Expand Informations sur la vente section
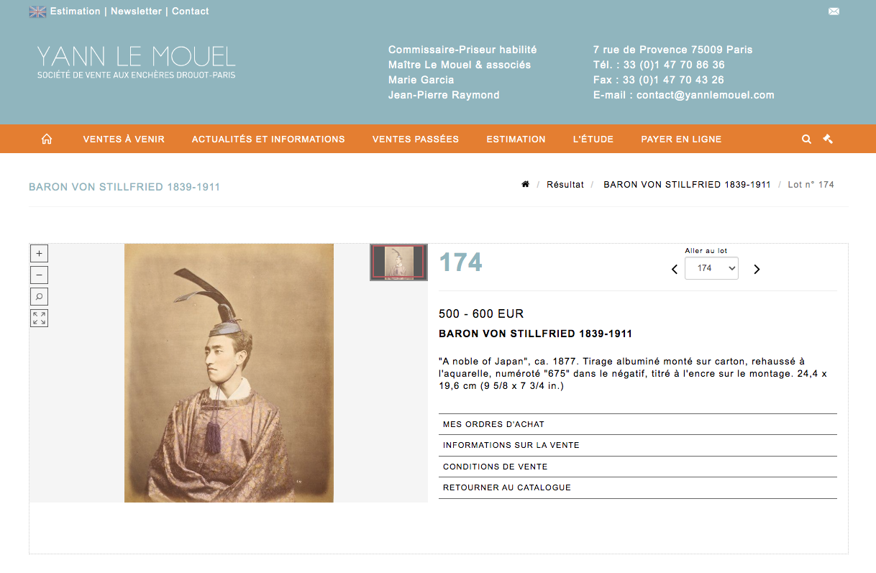This screenshot has width=876, height=573. click(638, 445)
